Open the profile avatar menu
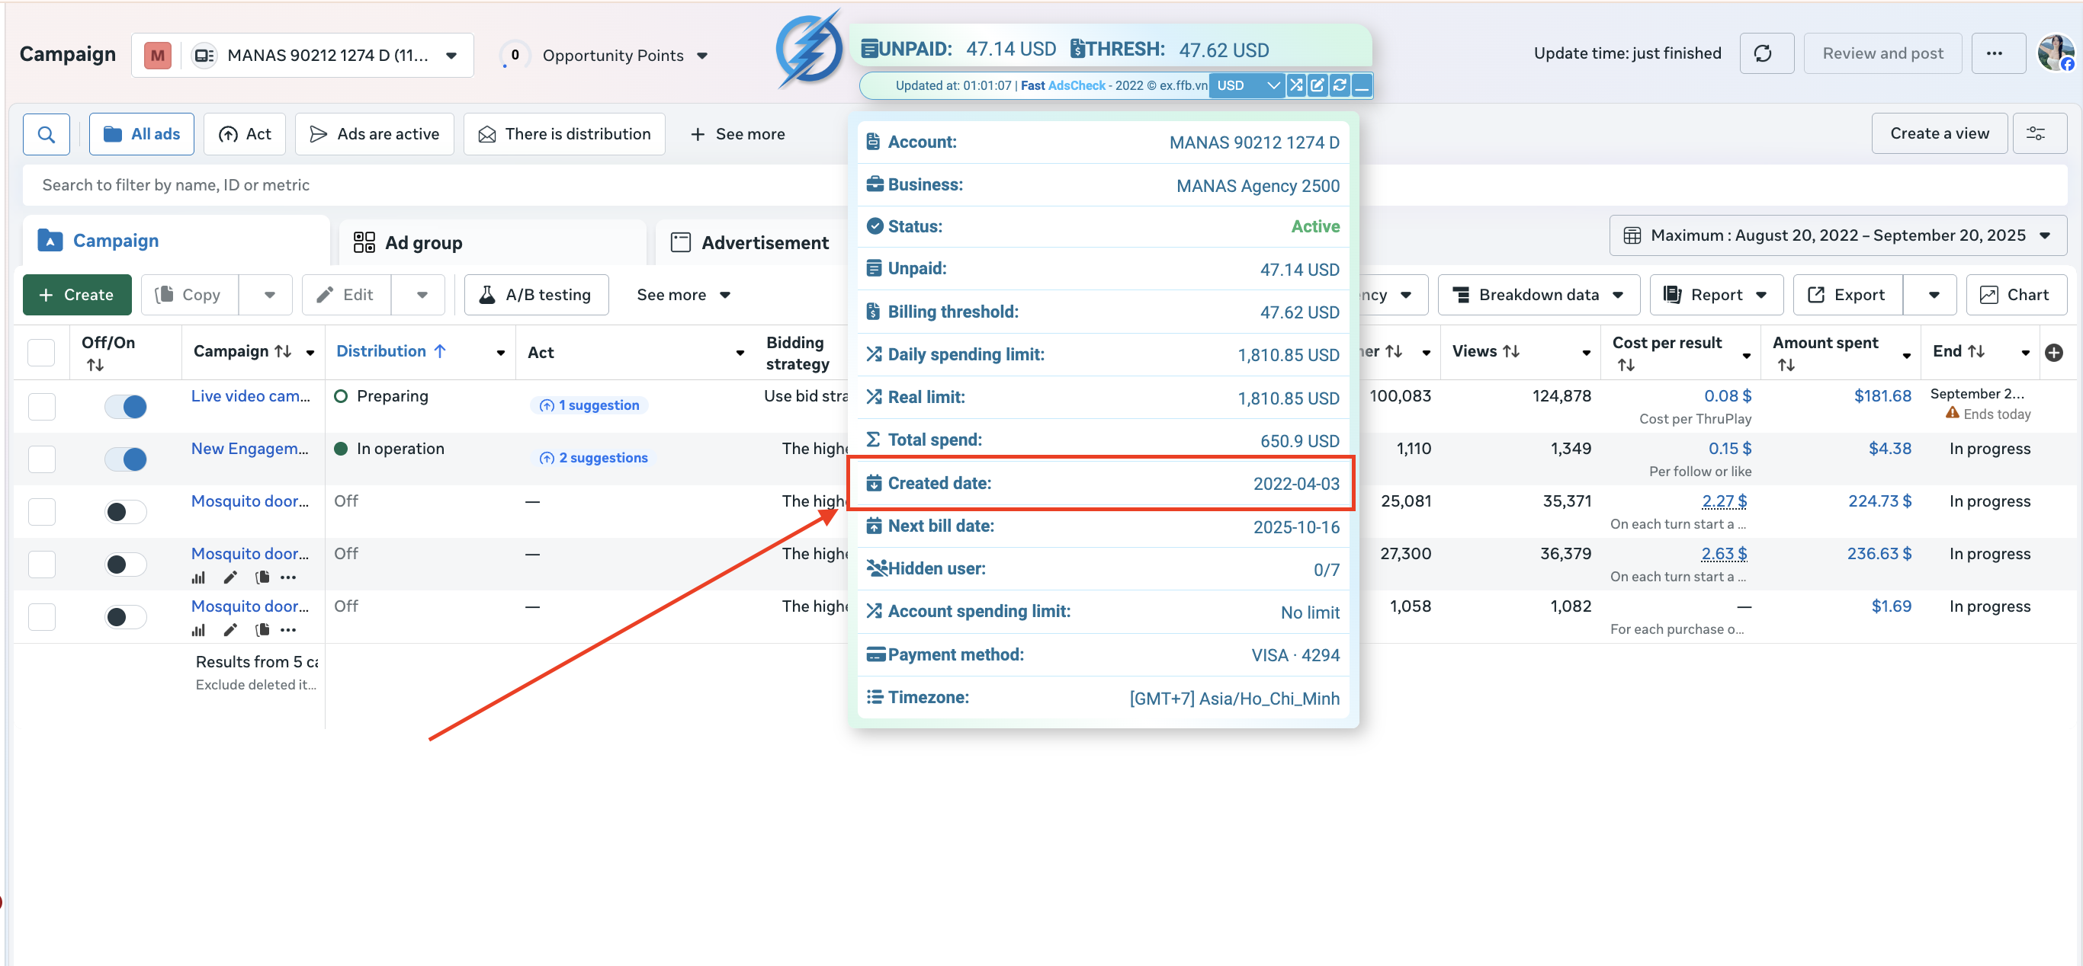2083x966 pixels. (x=2056, y=53)
